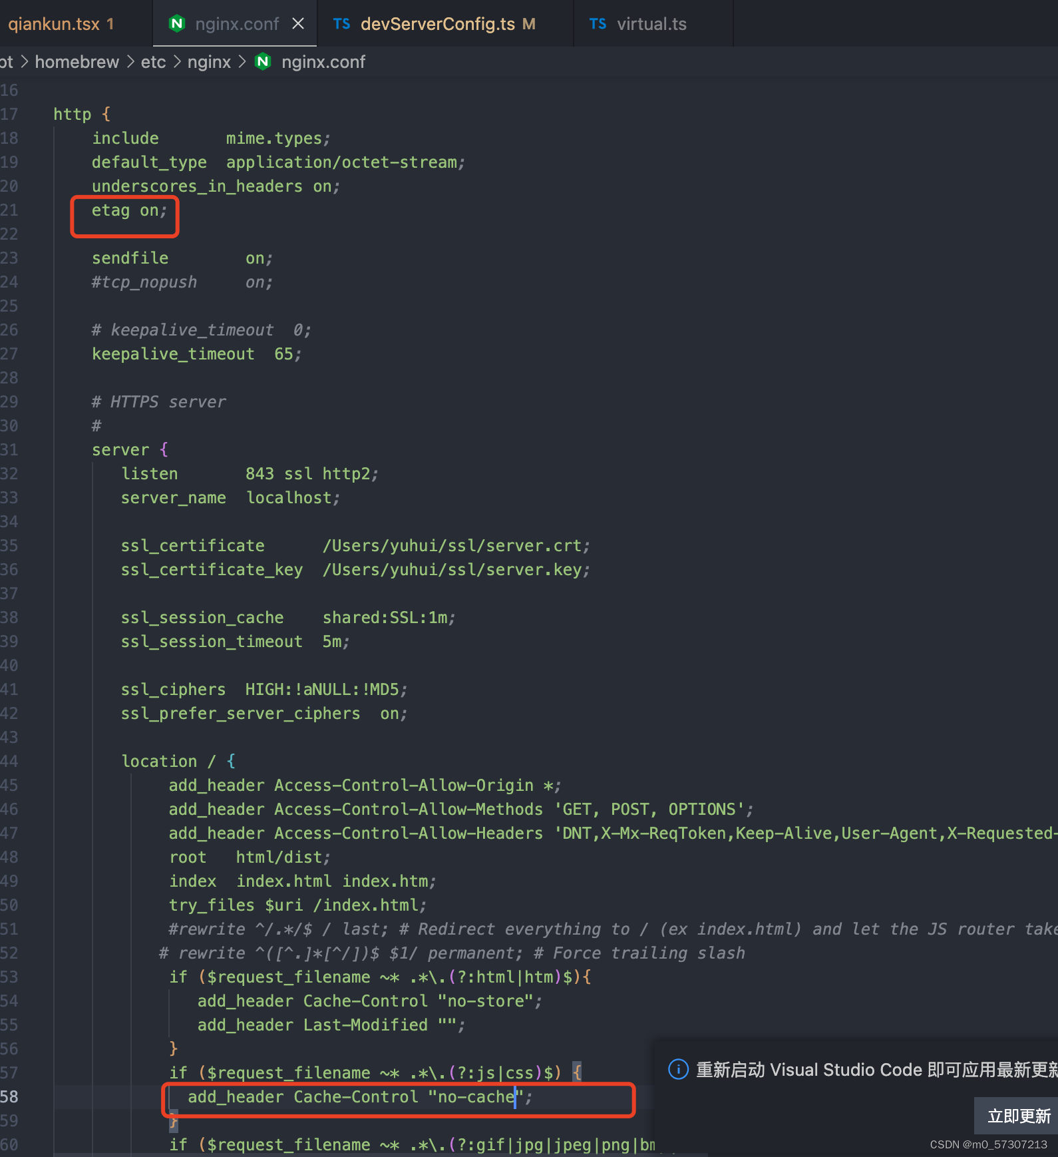The width and height of the screenshot is (1058, 1157).
Task: Click the restart Visual Studio Code notification text
Action: [x=876, y=1070]
